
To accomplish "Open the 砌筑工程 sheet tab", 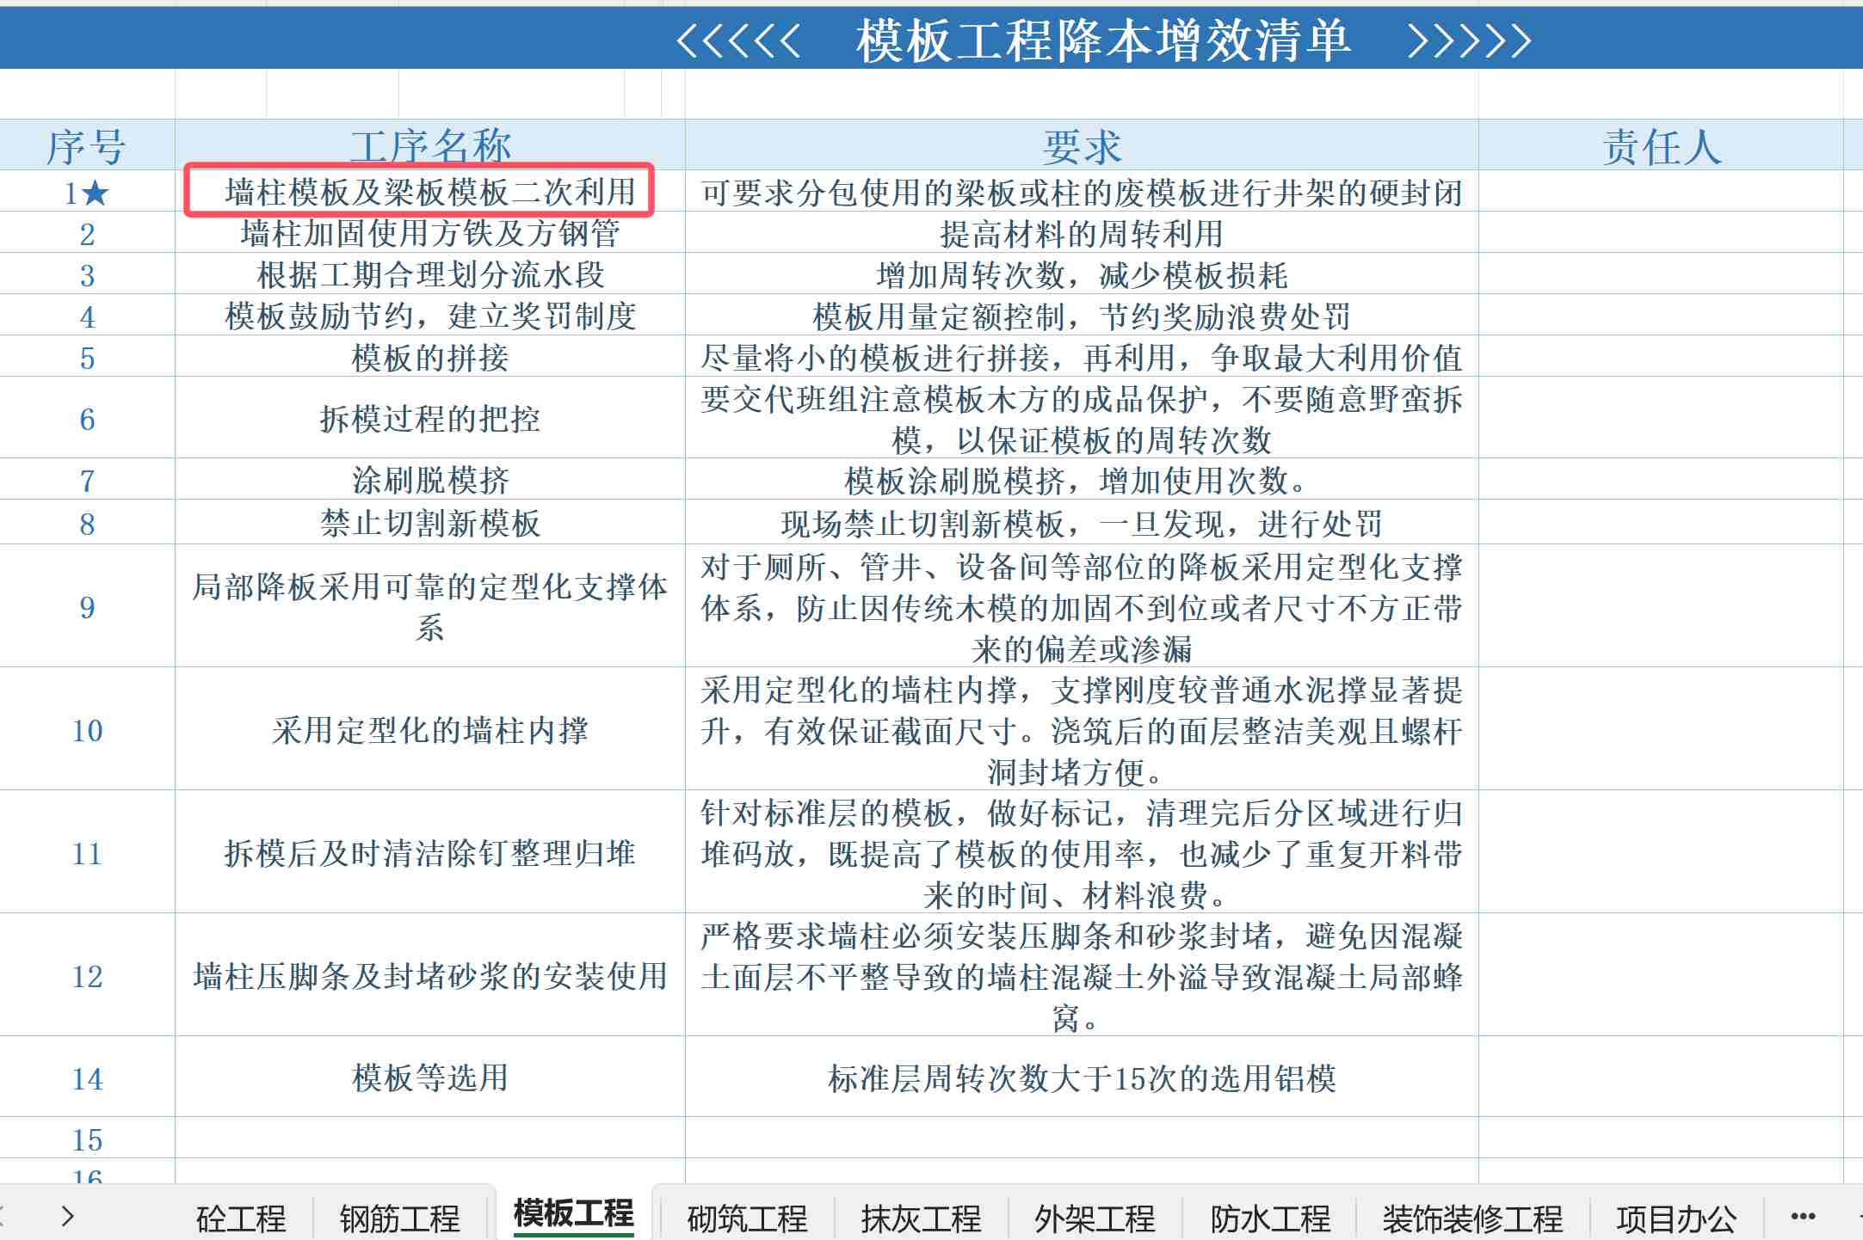I will tap(747, 1219).
